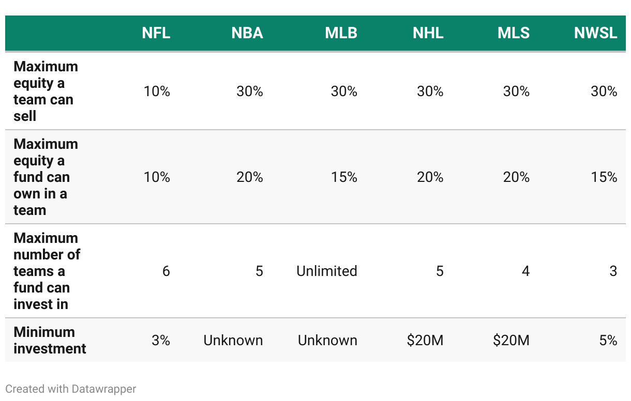Select the 'Unknown' cell in NBA column

pos(233,340)
